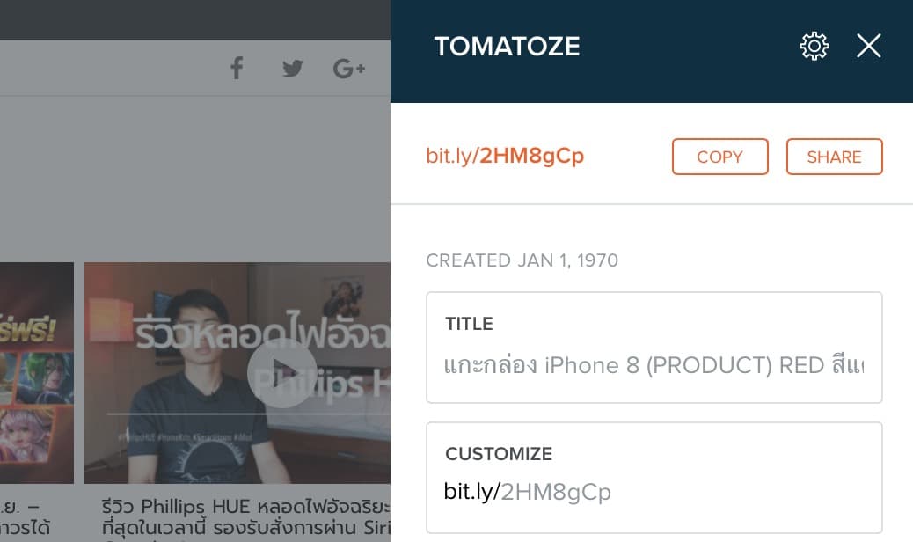Click the CREATED JAN 1, 1970 label
913x542 pixels.
522,260
